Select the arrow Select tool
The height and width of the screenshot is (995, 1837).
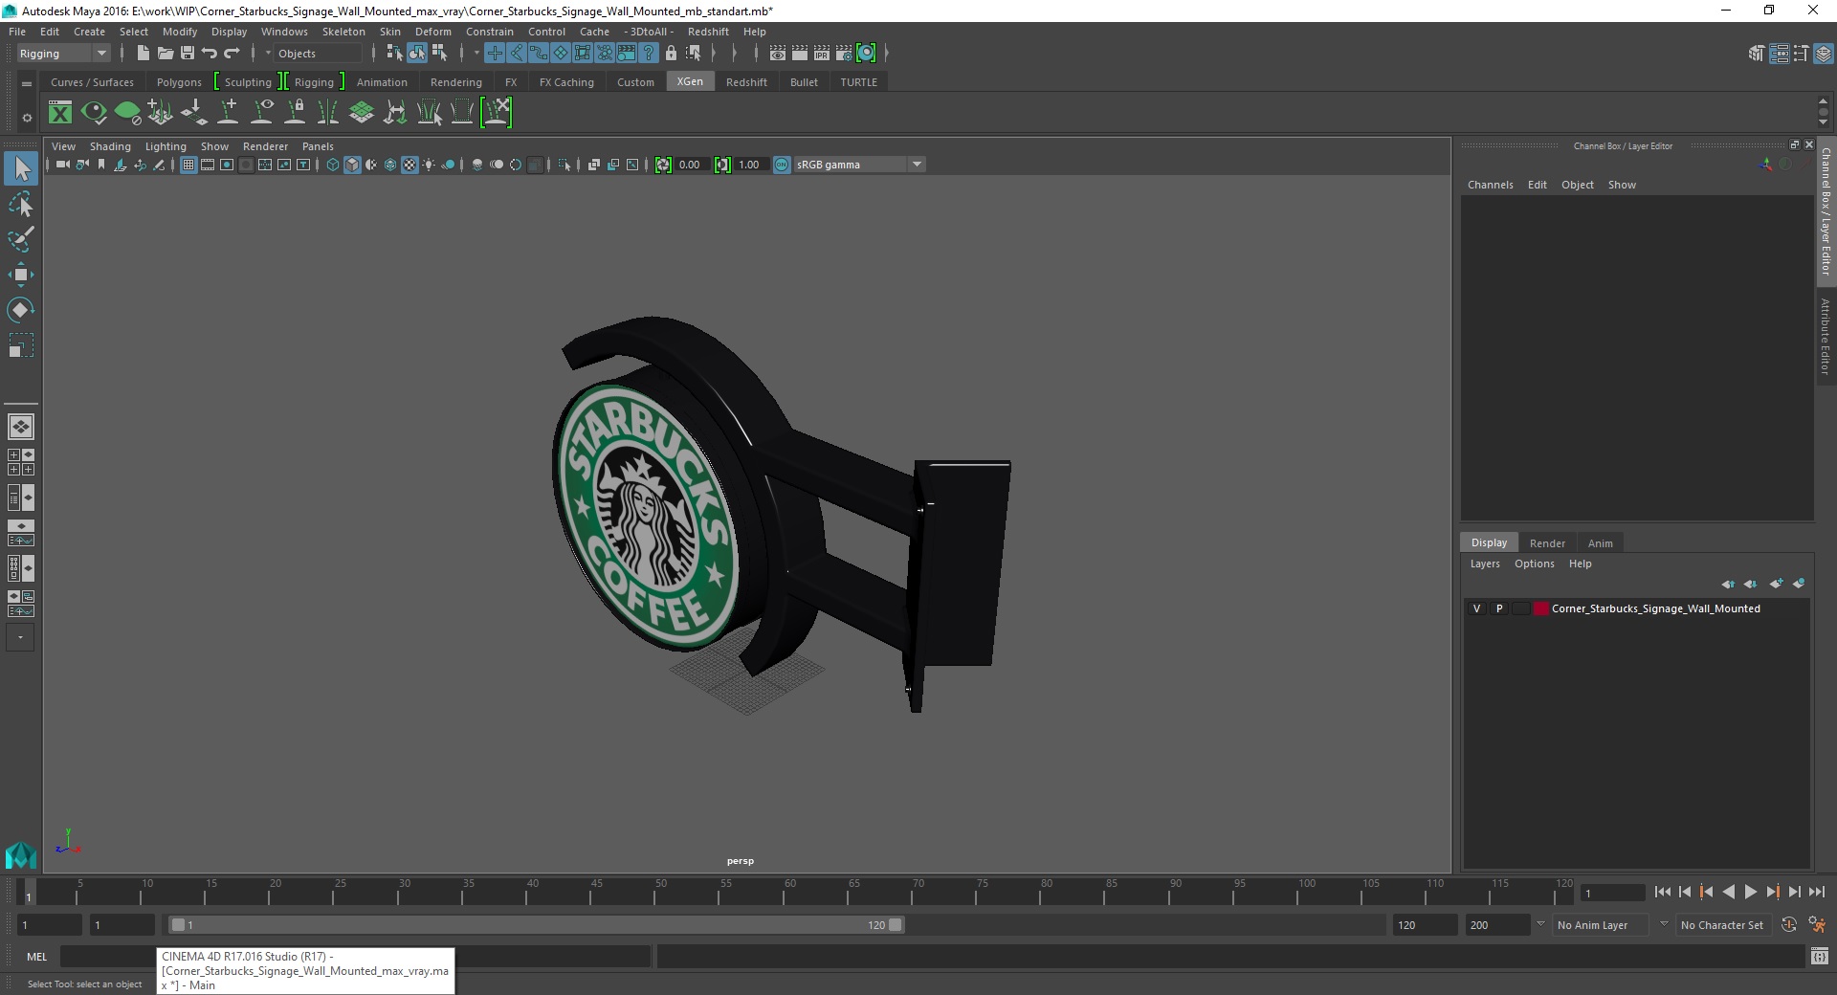[x=21, y=169]
